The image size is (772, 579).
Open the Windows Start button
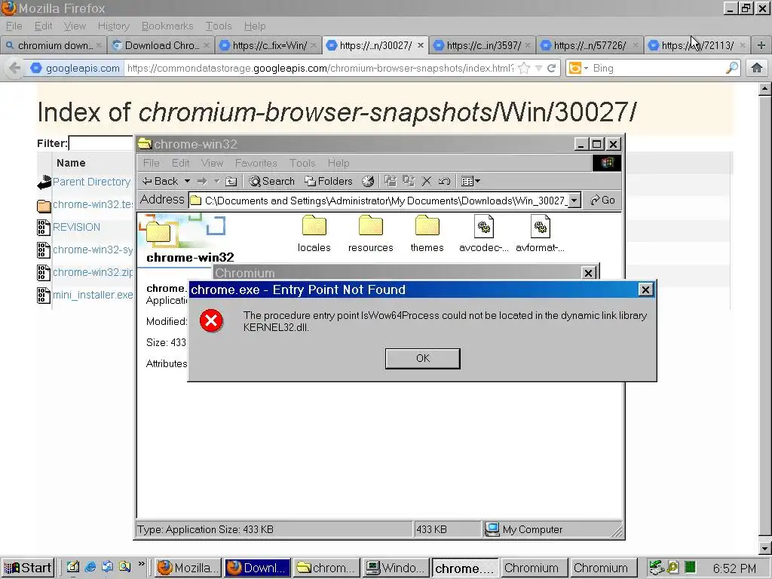pos(28,568)
